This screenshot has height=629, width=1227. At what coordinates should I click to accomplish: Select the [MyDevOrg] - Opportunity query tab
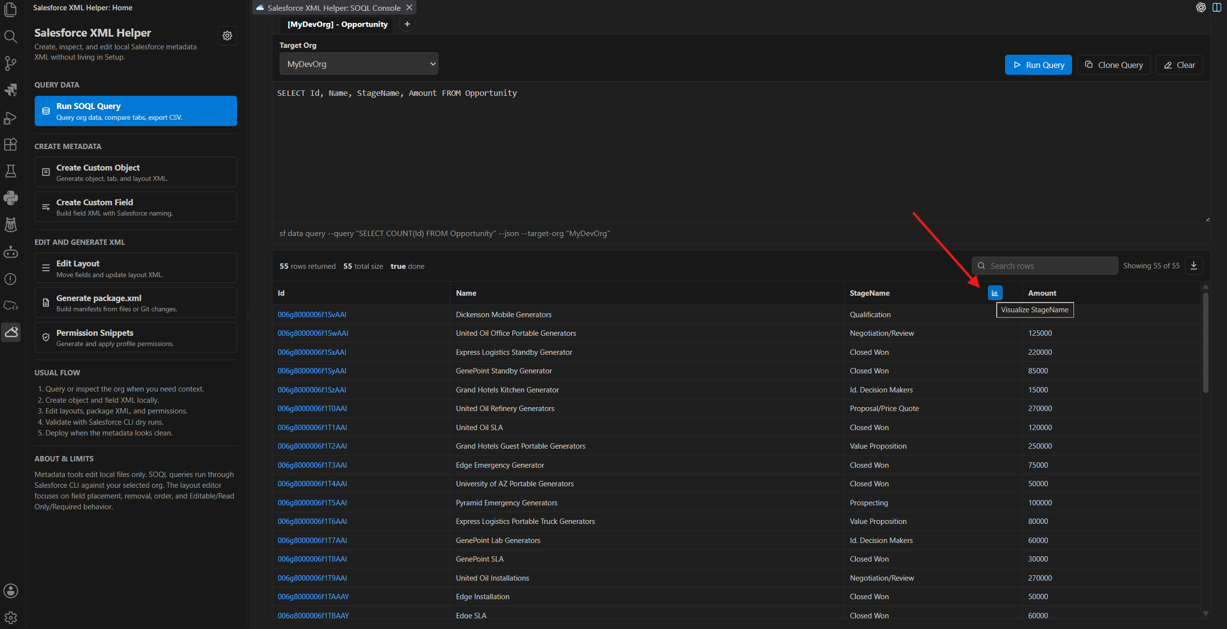(337, 24)
